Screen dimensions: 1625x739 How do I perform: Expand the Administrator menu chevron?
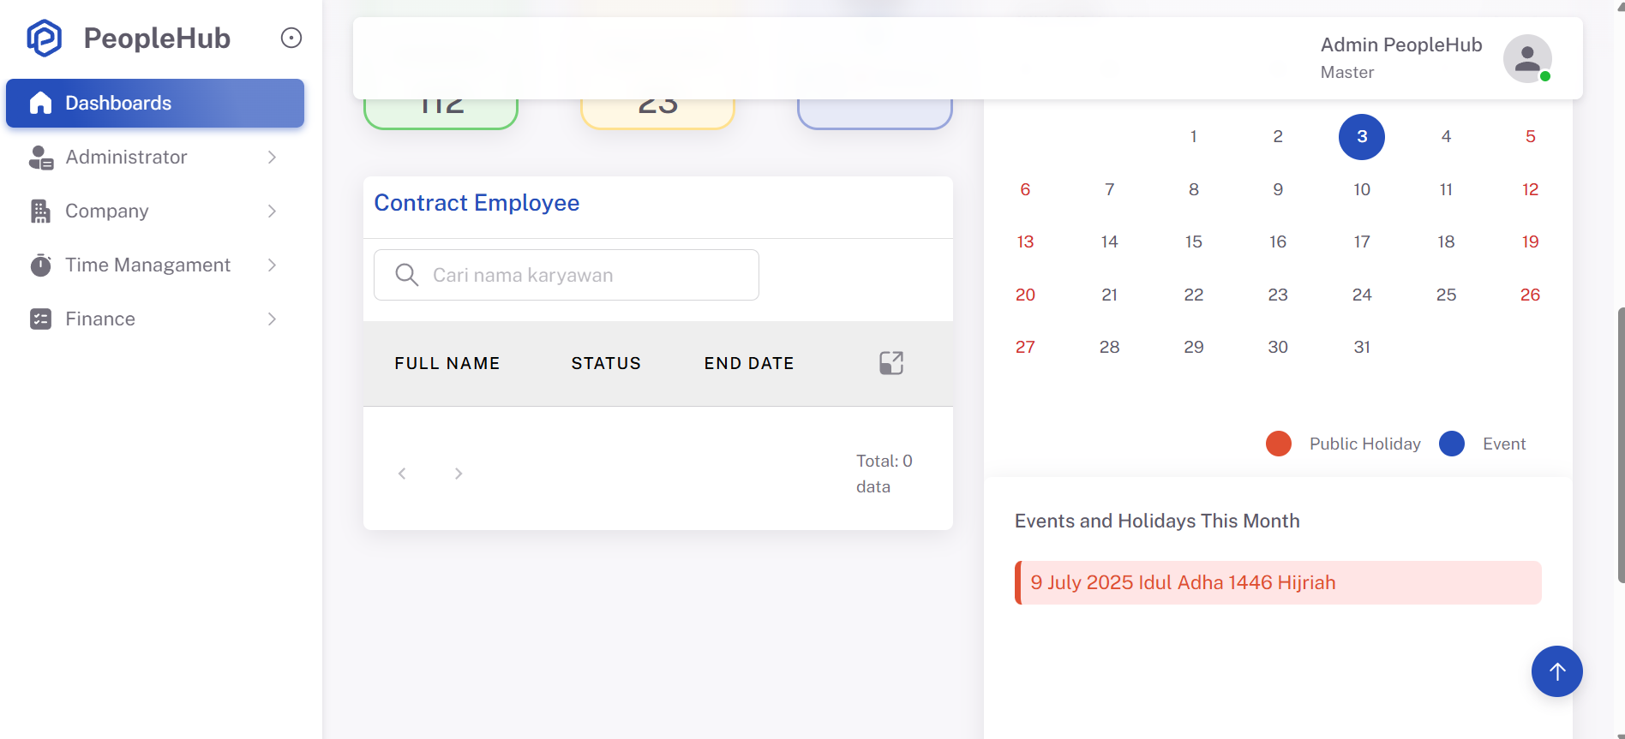tap(272, 157)
